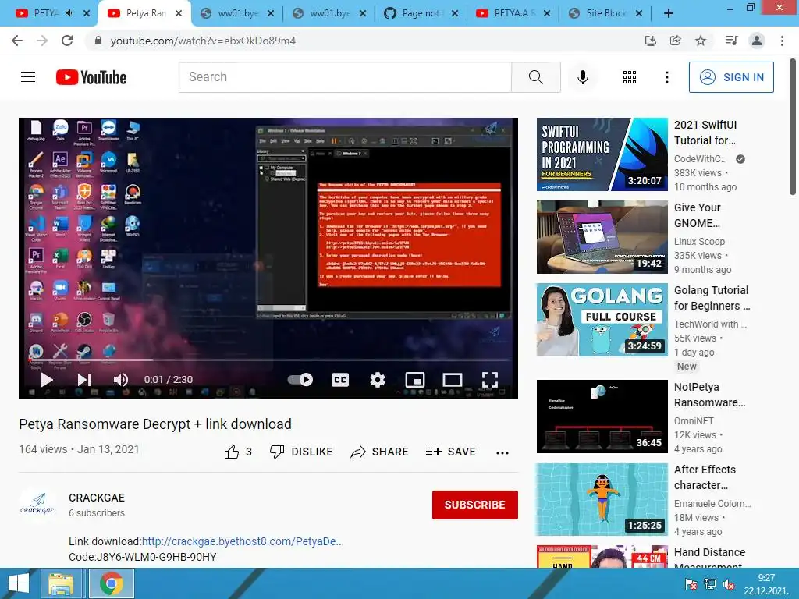Switch to theater mode
The image size is (799, 599).
click(453, 380)
